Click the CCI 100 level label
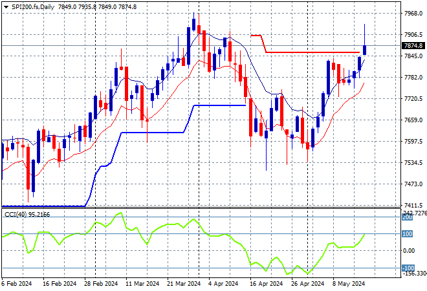 point(408,233)
